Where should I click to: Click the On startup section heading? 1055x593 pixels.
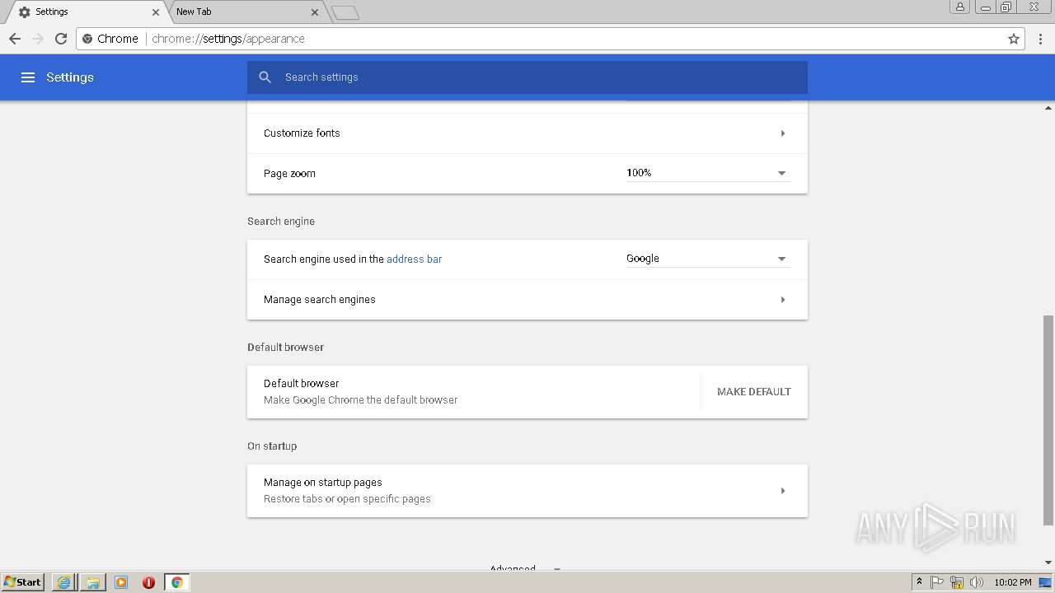(x=272, y=446)
